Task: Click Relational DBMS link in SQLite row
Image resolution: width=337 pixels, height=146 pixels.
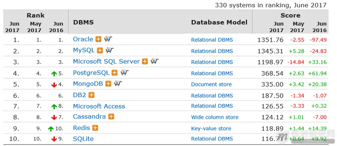Action: 212,139
